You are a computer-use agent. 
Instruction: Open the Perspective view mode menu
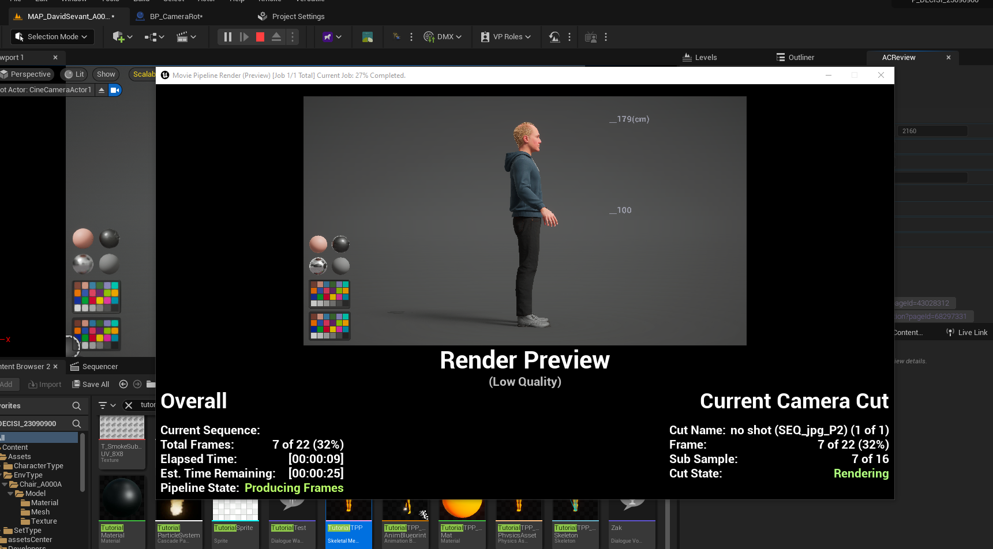[x=27, y=74]
